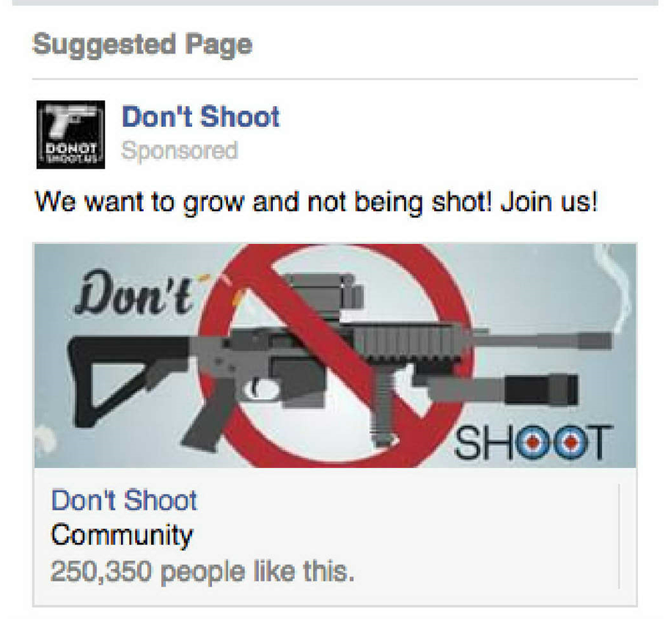Open the Don't Shoot profile picture
Image resolution: width=668 pixels, height=619 pixels.
(x=71, y=134)
